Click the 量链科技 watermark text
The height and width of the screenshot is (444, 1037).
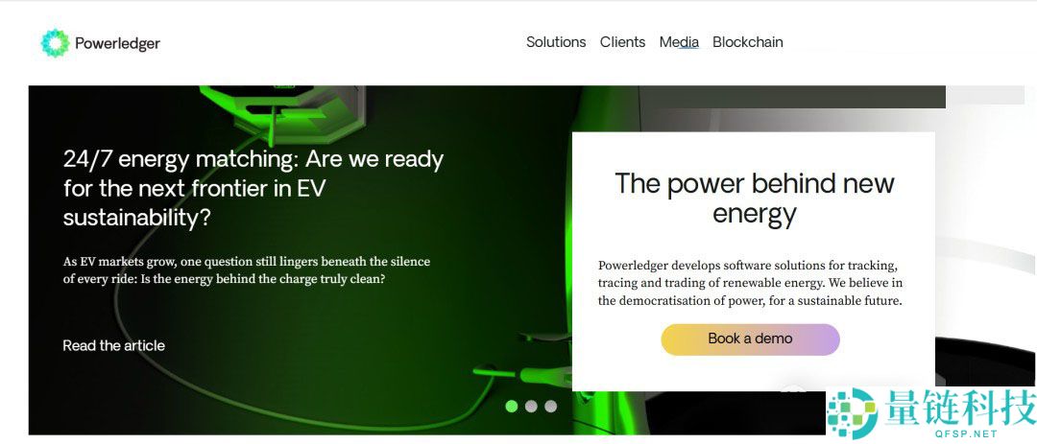tap(957, 409)
